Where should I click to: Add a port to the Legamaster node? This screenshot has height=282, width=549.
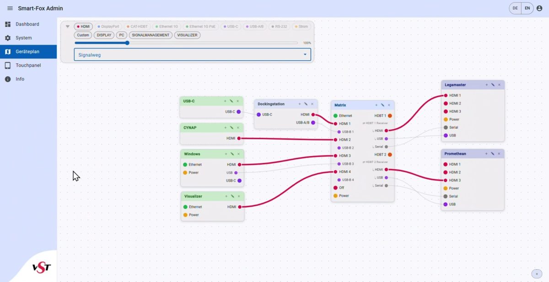(x=486, y=84)
